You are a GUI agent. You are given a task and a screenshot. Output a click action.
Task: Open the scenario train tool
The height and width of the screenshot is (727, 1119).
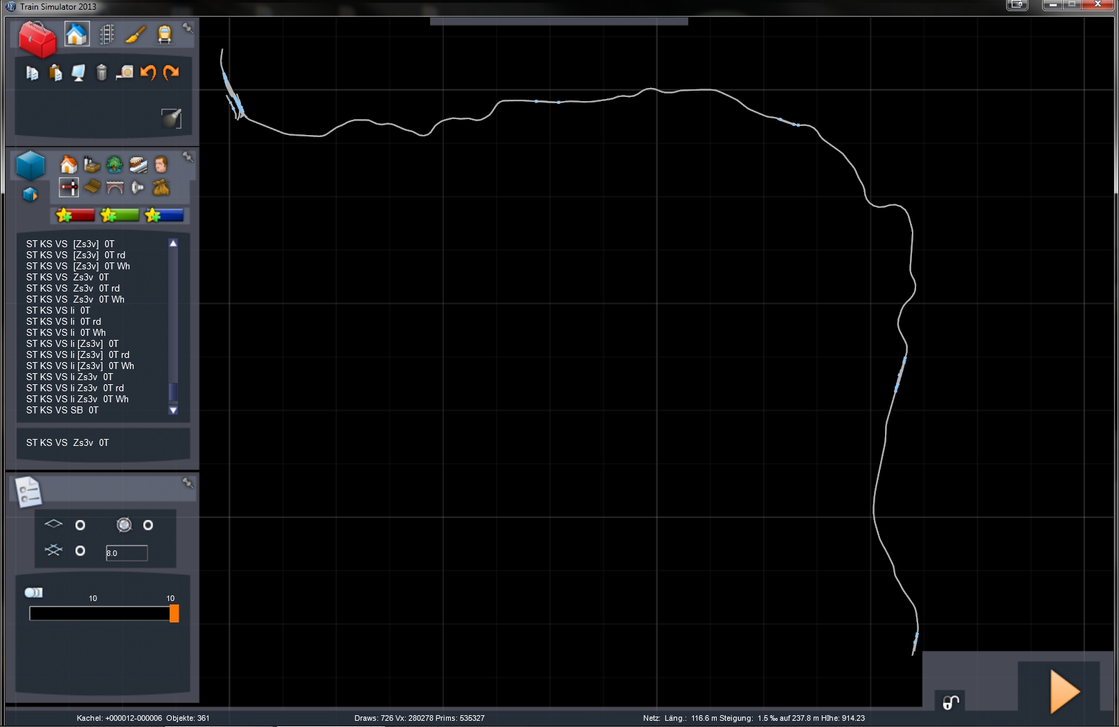pos(165,34)
